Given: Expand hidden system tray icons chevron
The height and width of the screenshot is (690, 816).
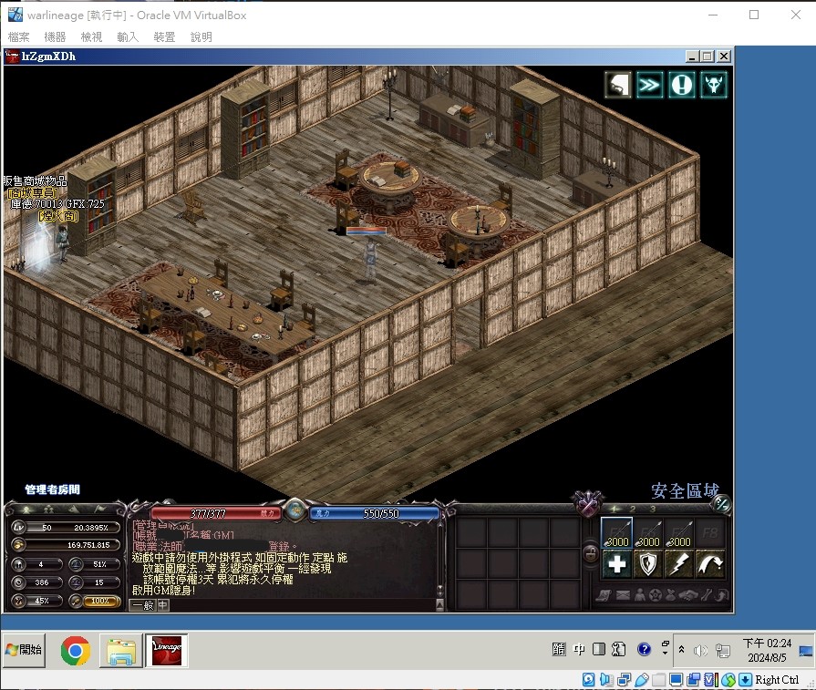Looking at the screenshot, I should [681, 649].
